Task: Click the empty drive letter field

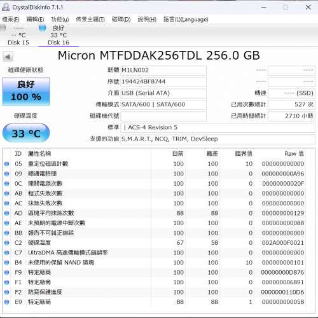Action: pyautogui.click(x=163, y=116)
